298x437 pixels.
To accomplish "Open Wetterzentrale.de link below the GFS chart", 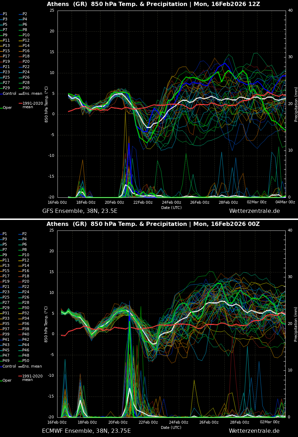I will coord(254,211).
